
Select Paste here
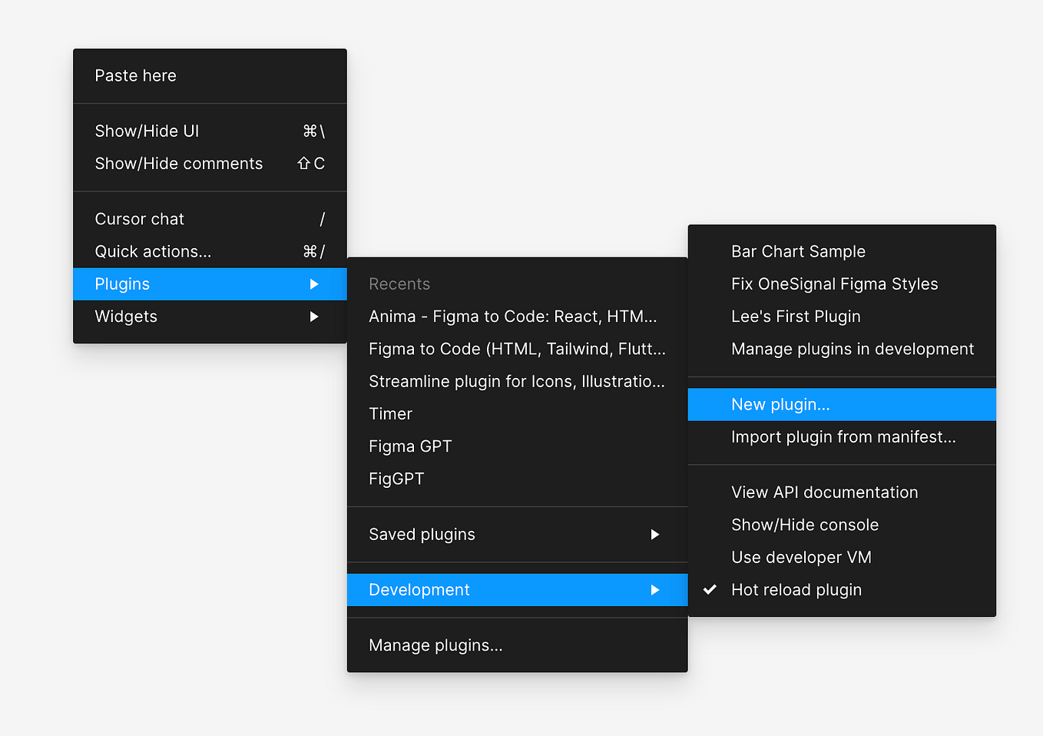[135, 75]
